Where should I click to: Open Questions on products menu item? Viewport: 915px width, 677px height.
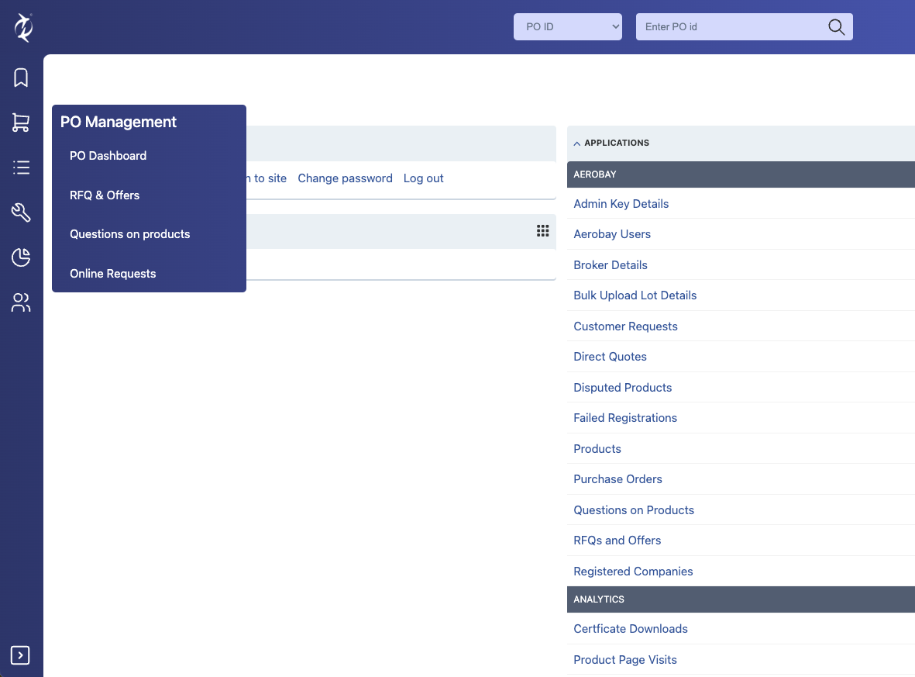point(129,234)
